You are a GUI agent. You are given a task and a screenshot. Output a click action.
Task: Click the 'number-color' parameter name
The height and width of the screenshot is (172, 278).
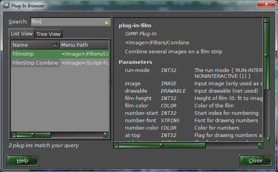(x=142, y=128)
